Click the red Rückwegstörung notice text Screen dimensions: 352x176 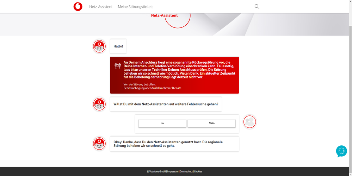click(x=179, y=70)
